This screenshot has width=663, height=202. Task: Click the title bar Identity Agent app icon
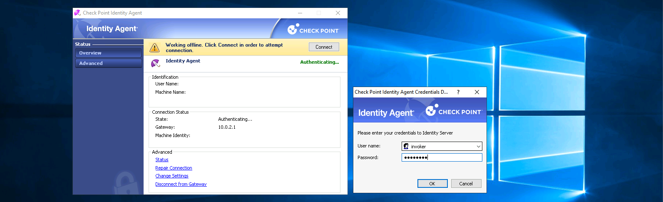pyautogui.click(x=77, y=13)
